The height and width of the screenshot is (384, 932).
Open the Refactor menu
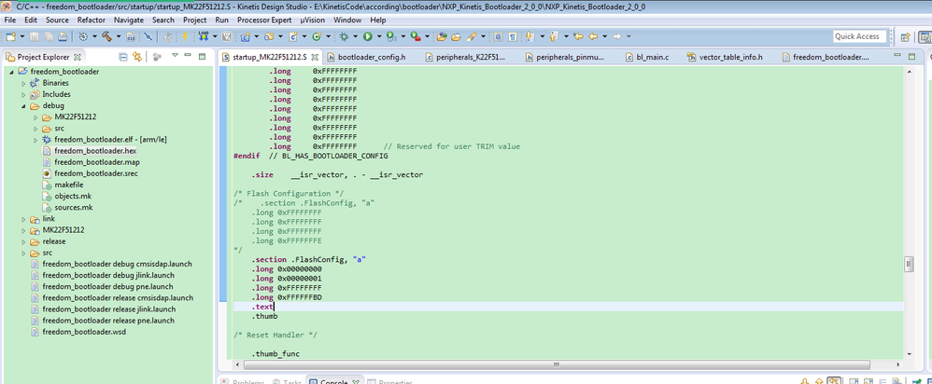(x=91, y=20)
